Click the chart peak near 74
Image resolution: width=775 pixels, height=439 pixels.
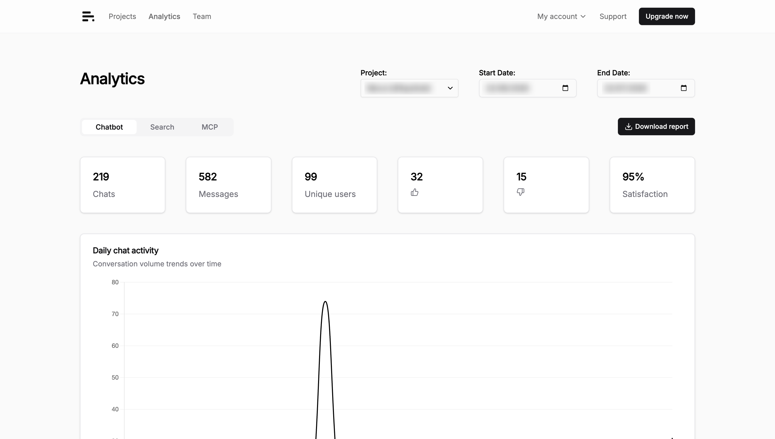point(325,301)
